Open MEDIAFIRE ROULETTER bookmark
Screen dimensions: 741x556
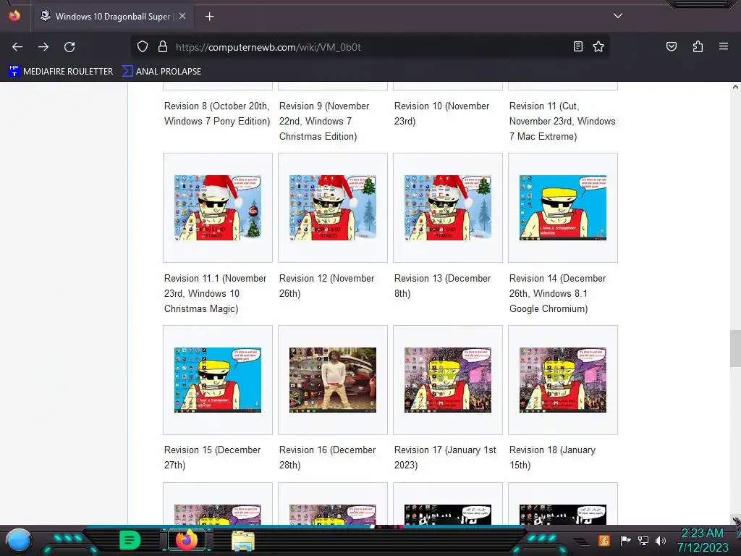tap(61, 72)
